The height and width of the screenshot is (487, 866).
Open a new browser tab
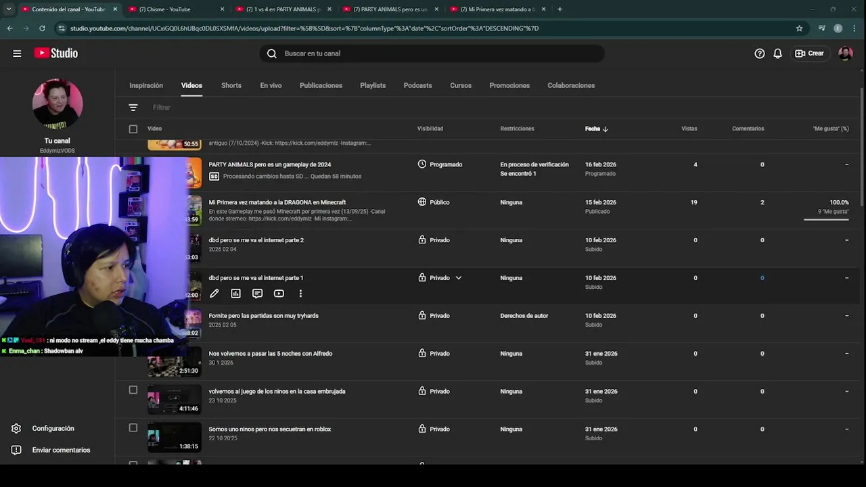click(560, 9)
